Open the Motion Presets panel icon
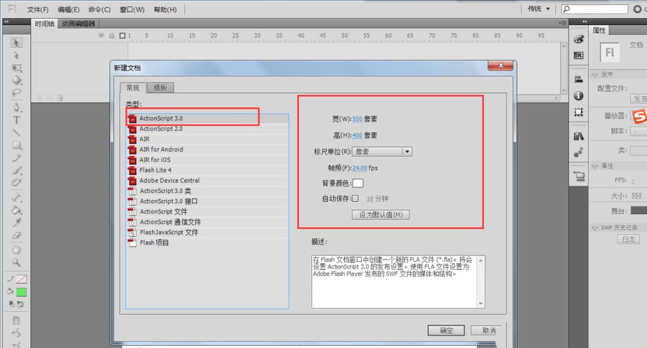This screenshot has width=647, height=348. pyautogui.click(x=578, y=153)
